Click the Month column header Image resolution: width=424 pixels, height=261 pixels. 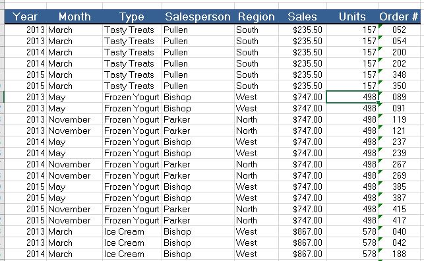[75, 16]
